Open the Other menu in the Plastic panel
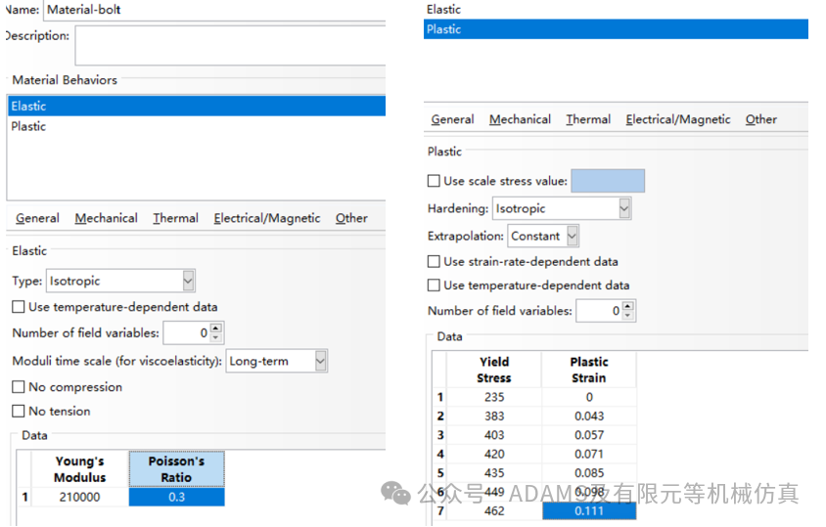 (760, 119)
